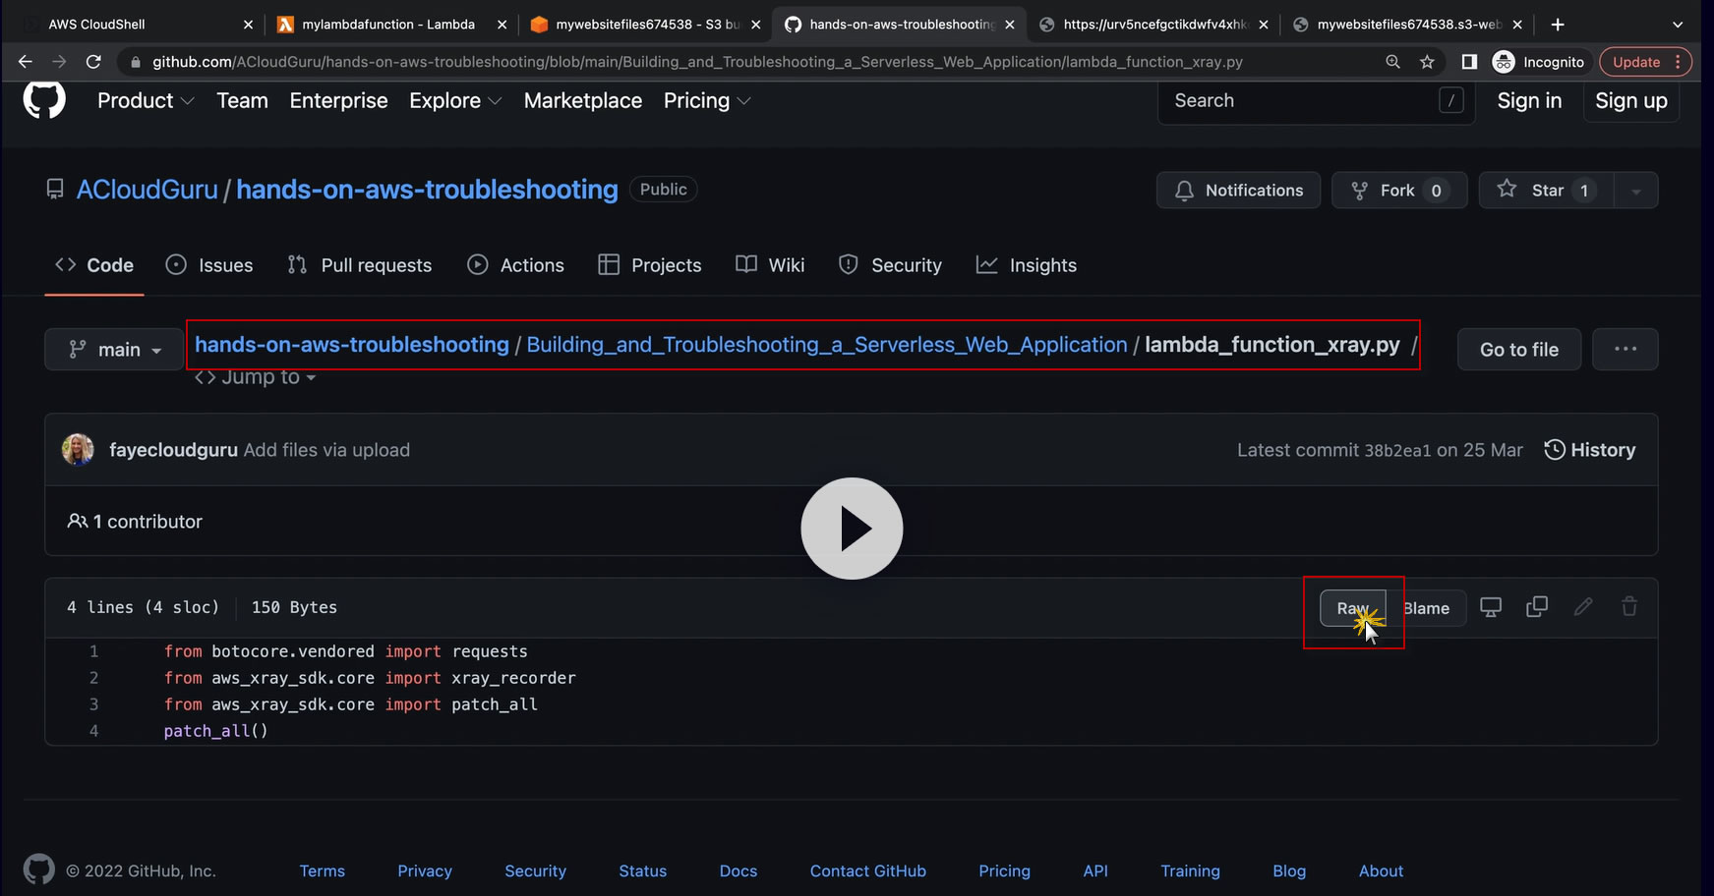Click the video play button overlay

click(x=852, y=529)
